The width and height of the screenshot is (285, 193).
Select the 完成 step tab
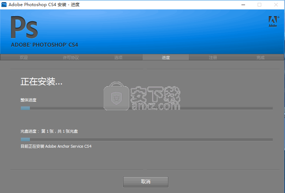click(260, 58)
